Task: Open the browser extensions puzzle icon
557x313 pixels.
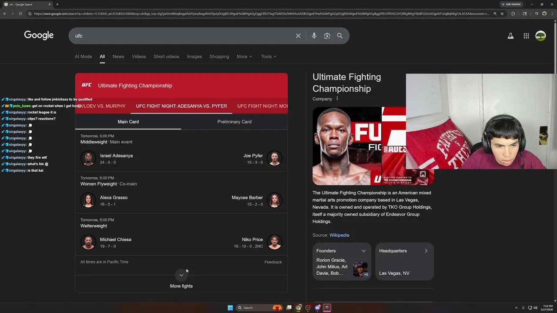Action: pos(513,13)
